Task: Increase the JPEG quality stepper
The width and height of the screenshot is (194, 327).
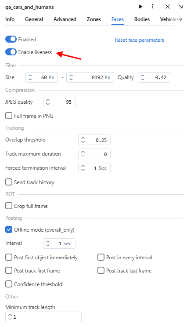Action: (x=48, y=100)
